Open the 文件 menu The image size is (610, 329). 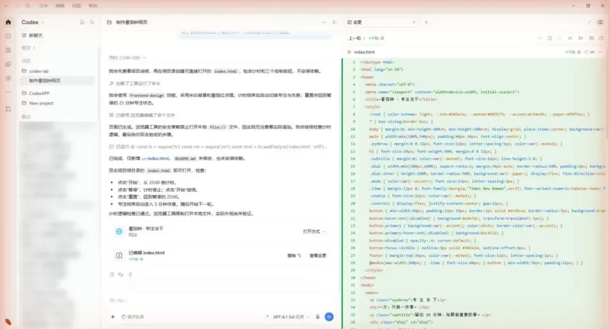click(x=43, y=6)
